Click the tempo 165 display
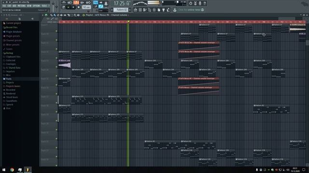This screenshot has height=173, width=309. (86, 7)
